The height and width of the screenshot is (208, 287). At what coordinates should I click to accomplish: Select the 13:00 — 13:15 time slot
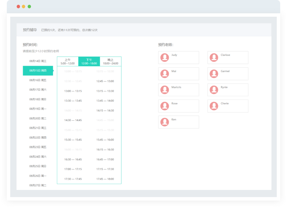click(73, 91)
